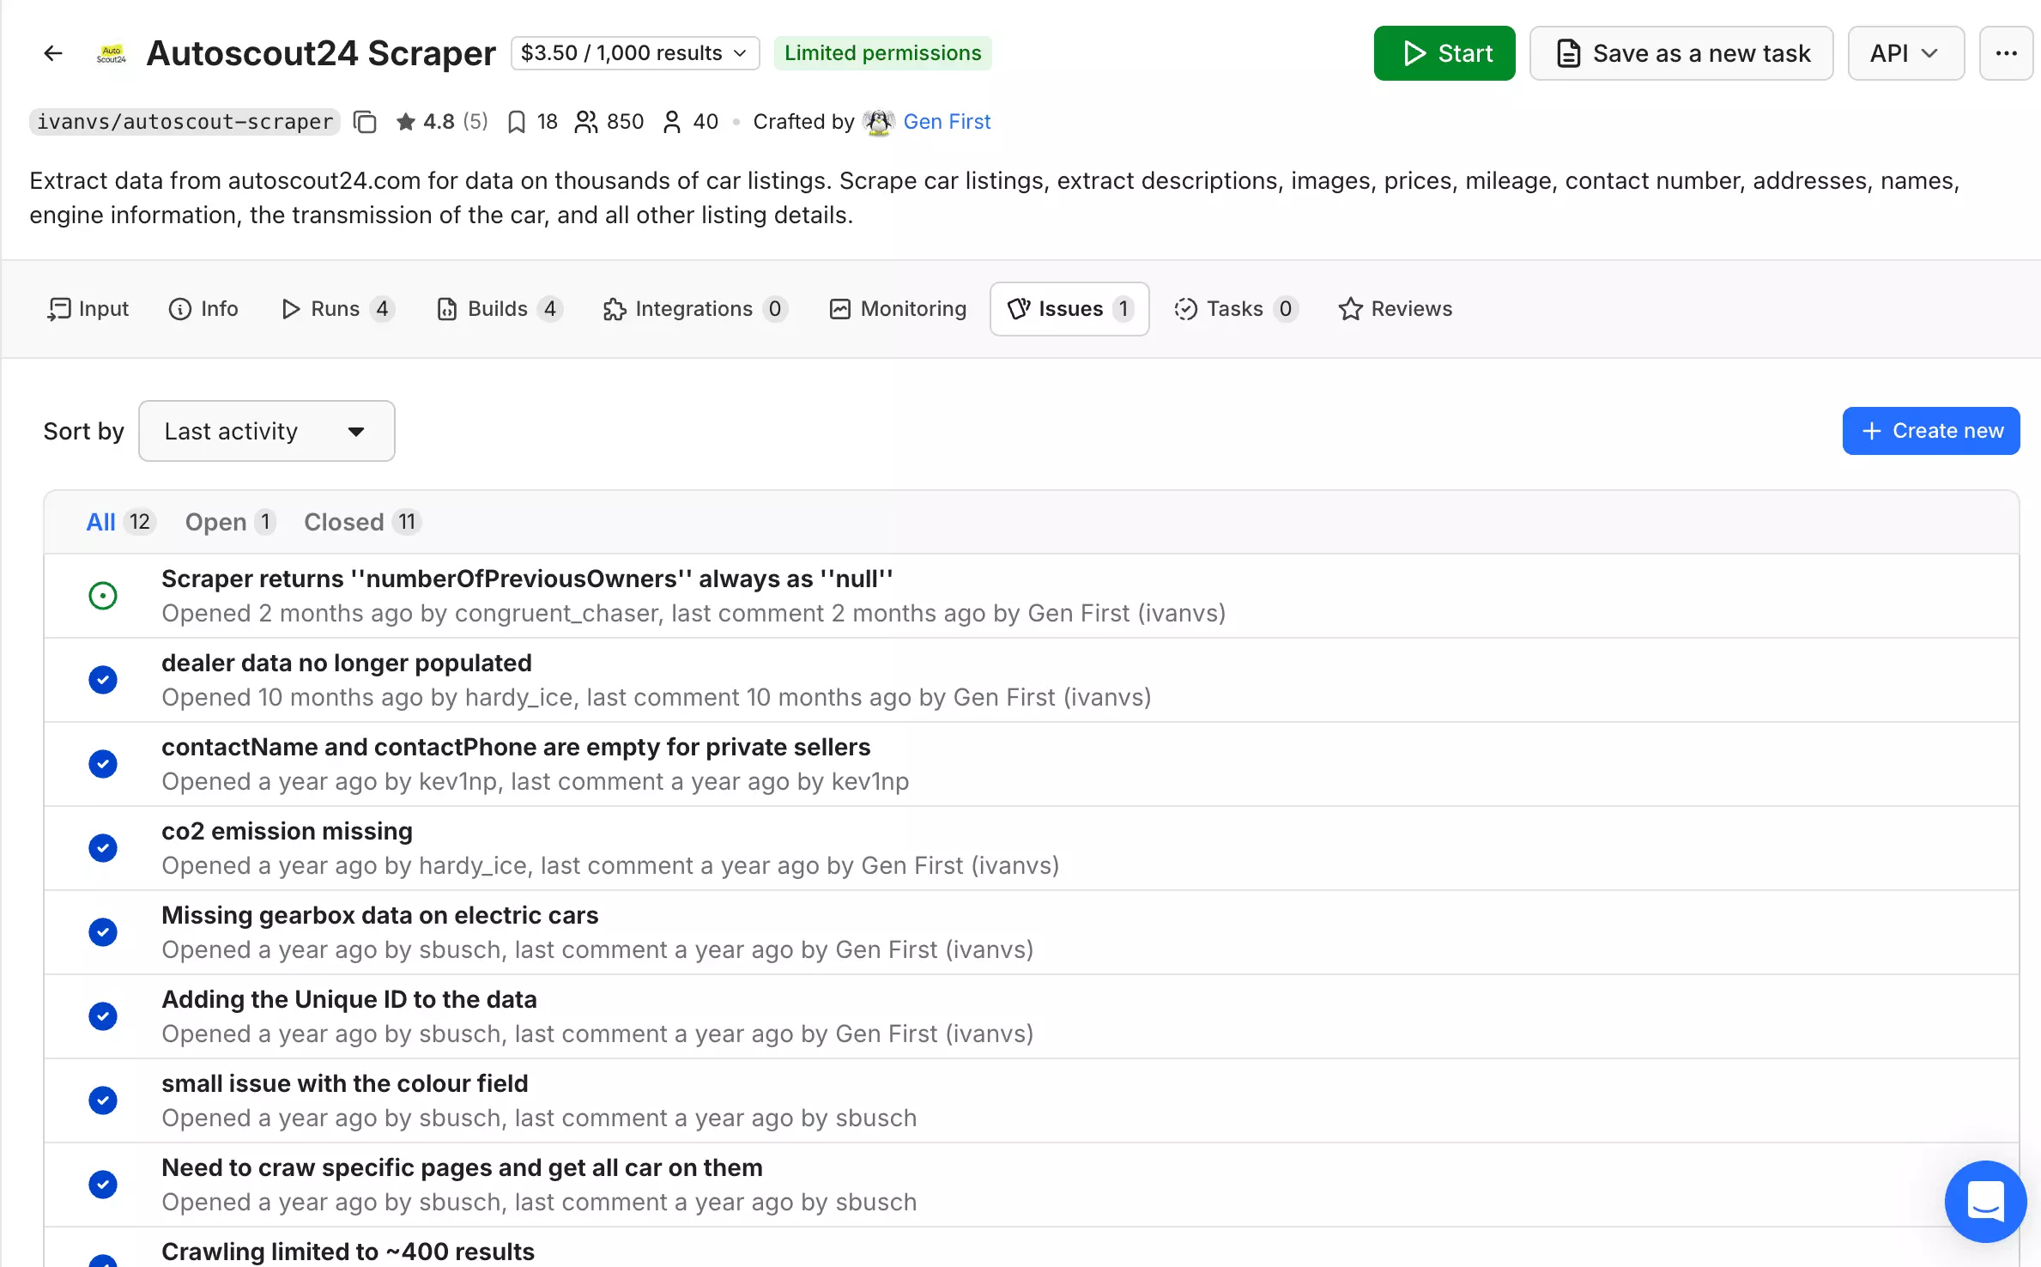Screen dimensions: 2041x1267
Task: Click 'Opened a year ago by kev1np' text
Action: pos(328,782)
